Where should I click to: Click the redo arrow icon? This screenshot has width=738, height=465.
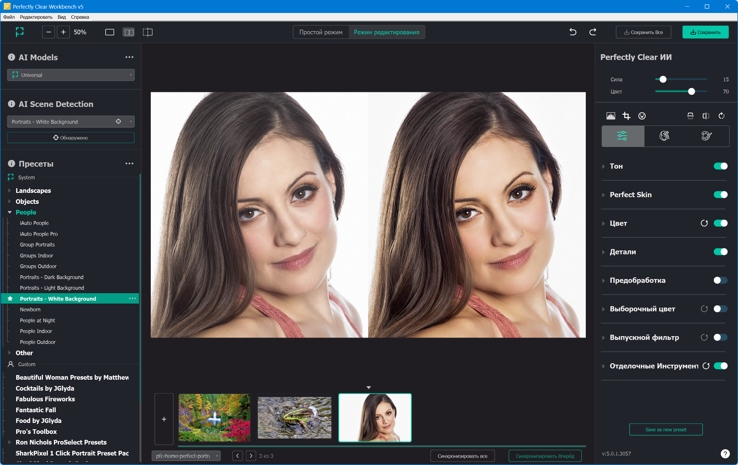click(x=593, y=32)
